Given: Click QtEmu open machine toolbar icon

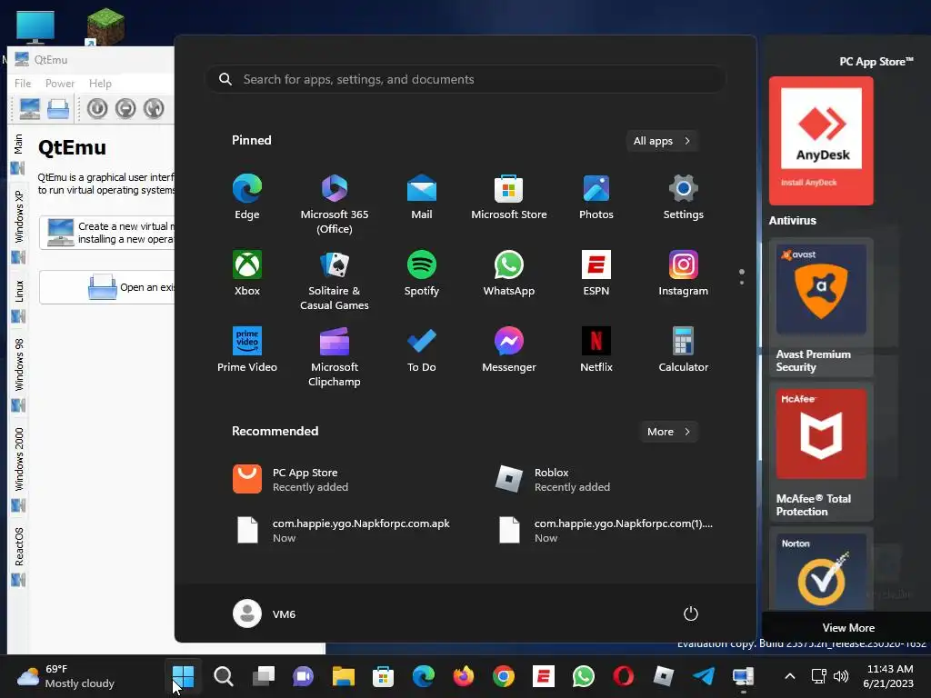Looking at the screenshot, I should [x=58, y=109].
